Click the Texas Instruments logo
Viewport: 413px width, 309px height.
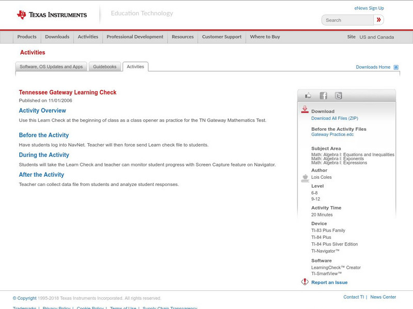coord(51,14)
